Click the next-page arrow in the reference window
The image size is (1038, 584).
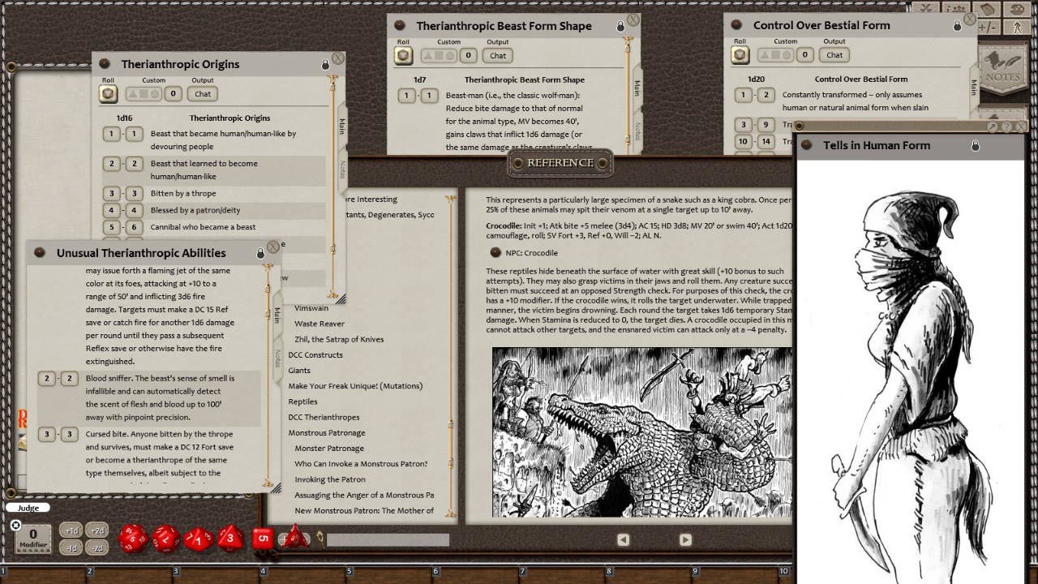coord(685,539)
